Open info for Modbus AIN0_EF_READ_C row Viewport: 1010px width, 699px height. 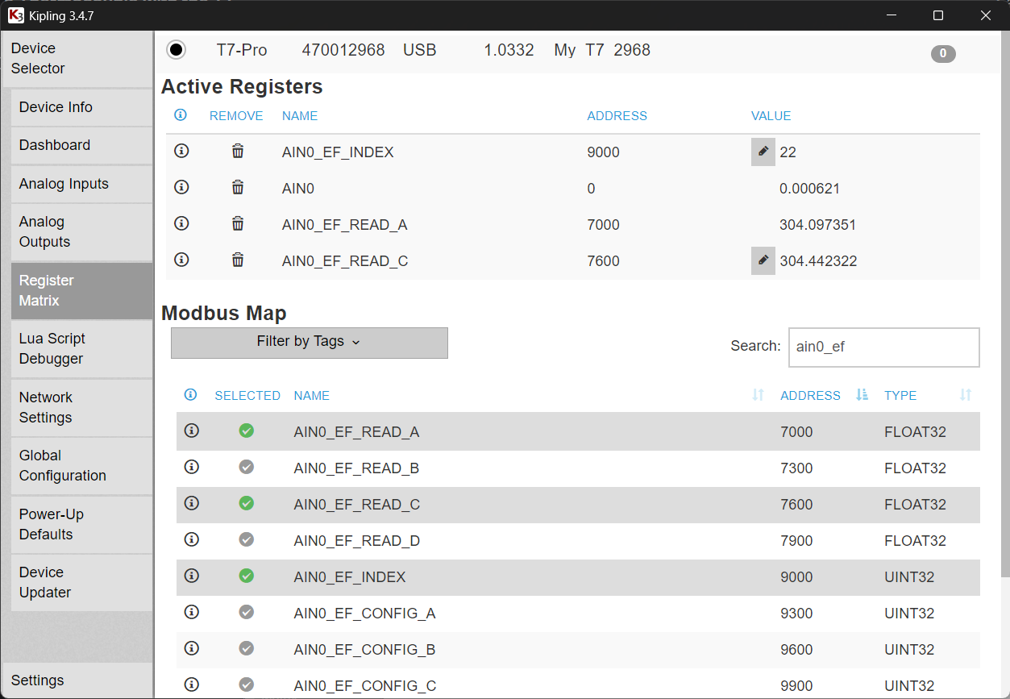[x=192, y=503]
